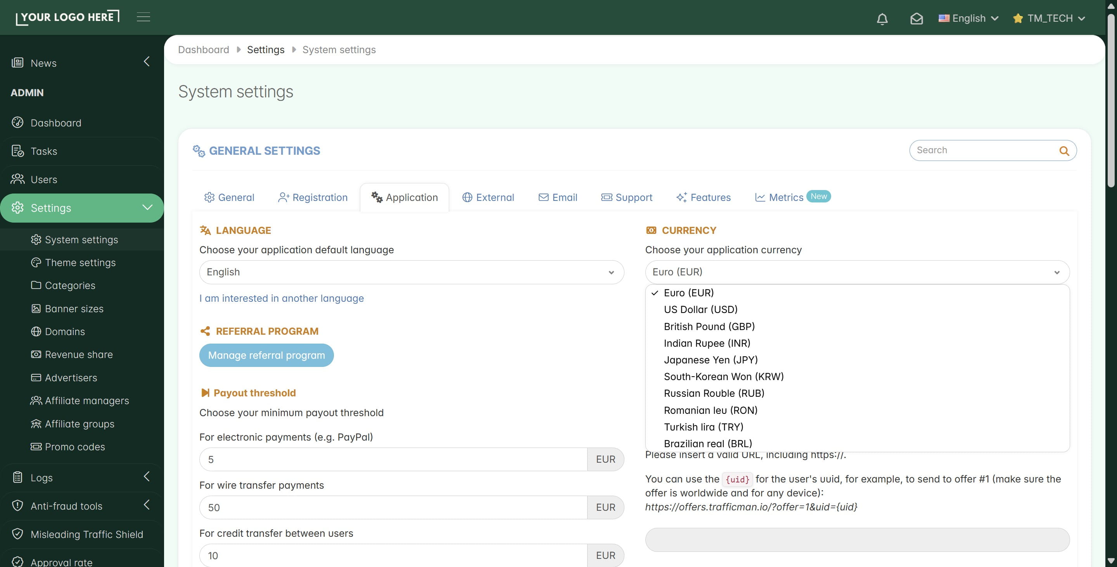Open System settings sidebar item

tap(81, 239)
